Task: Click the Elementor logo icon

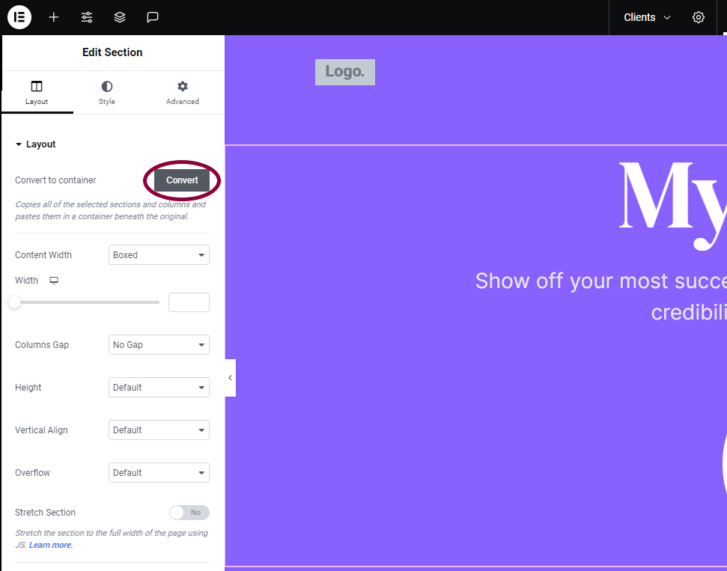Action: tap(19, 17)
